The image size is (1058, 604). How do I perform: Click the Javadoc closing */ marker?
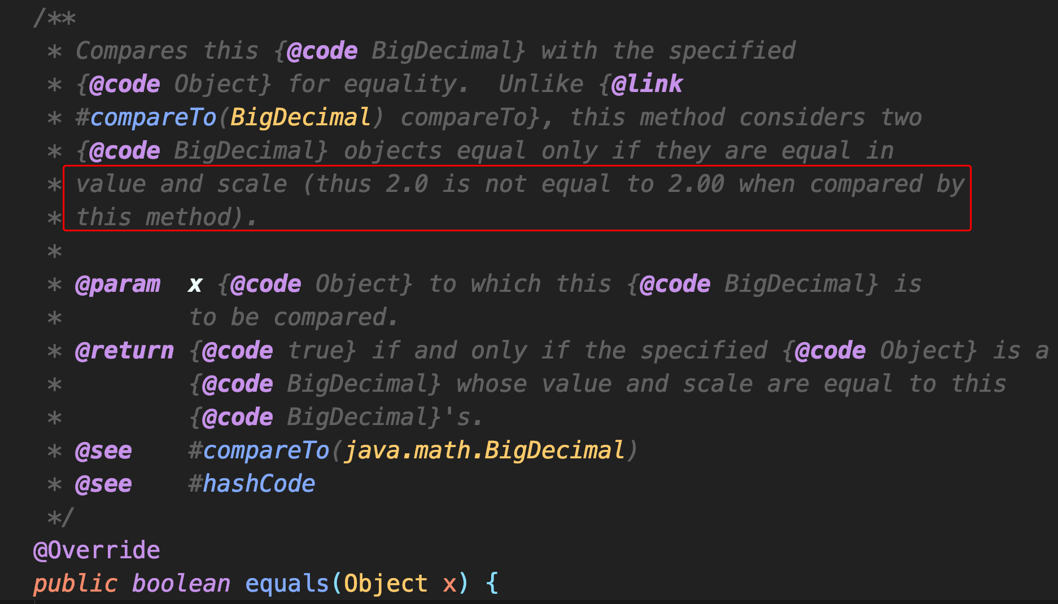click(x=60, y=517)
